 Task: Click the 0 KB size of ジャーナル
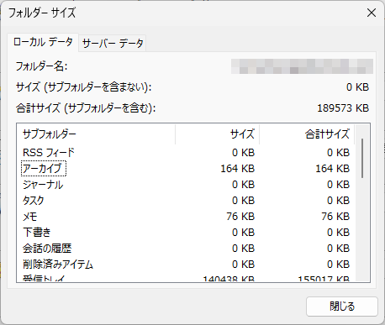[243, 185]
